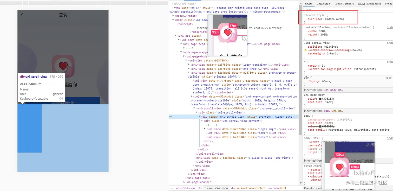The height and width of the screenshot is (191, 393).
Task: Expand the overflow shorthand triangle
Action: 323,19
